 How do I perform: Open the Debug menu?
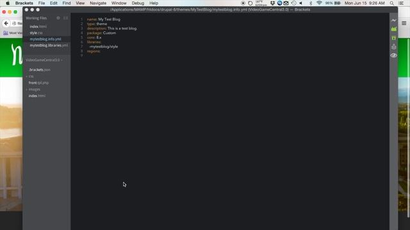tap(138, 3)
